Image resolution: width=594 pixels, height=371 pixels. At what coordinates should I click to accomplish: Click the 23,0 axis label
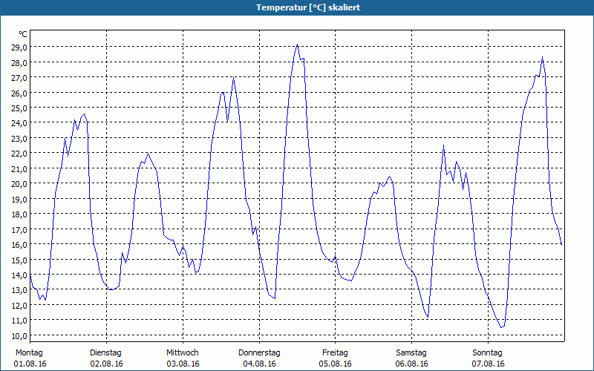click(19, 138)
